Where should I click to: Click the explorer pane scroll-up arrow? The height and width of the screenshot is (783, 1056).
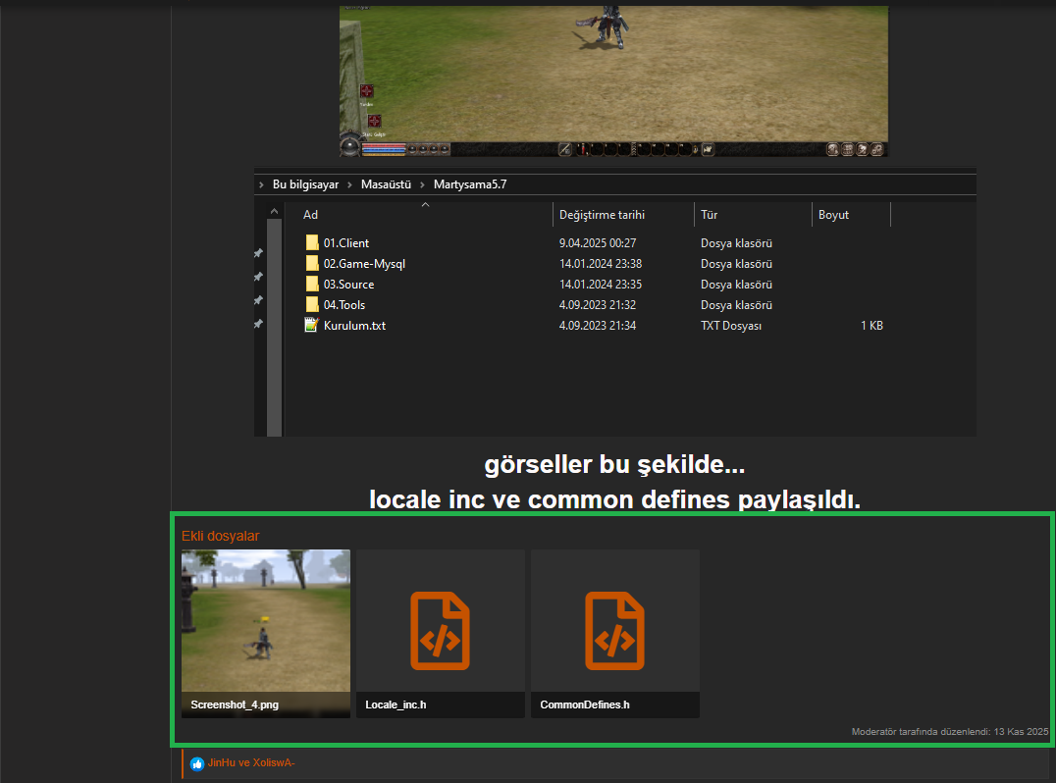coord(274,213)
